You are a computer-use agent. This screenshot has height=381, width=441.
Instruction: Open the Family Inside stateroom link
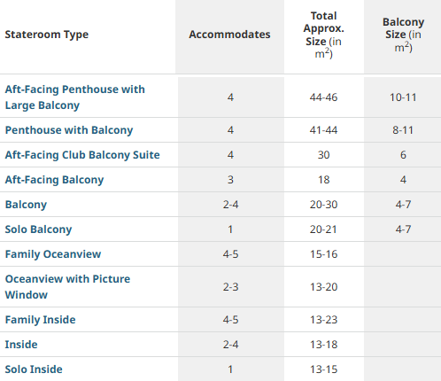[x=41, y=320]
